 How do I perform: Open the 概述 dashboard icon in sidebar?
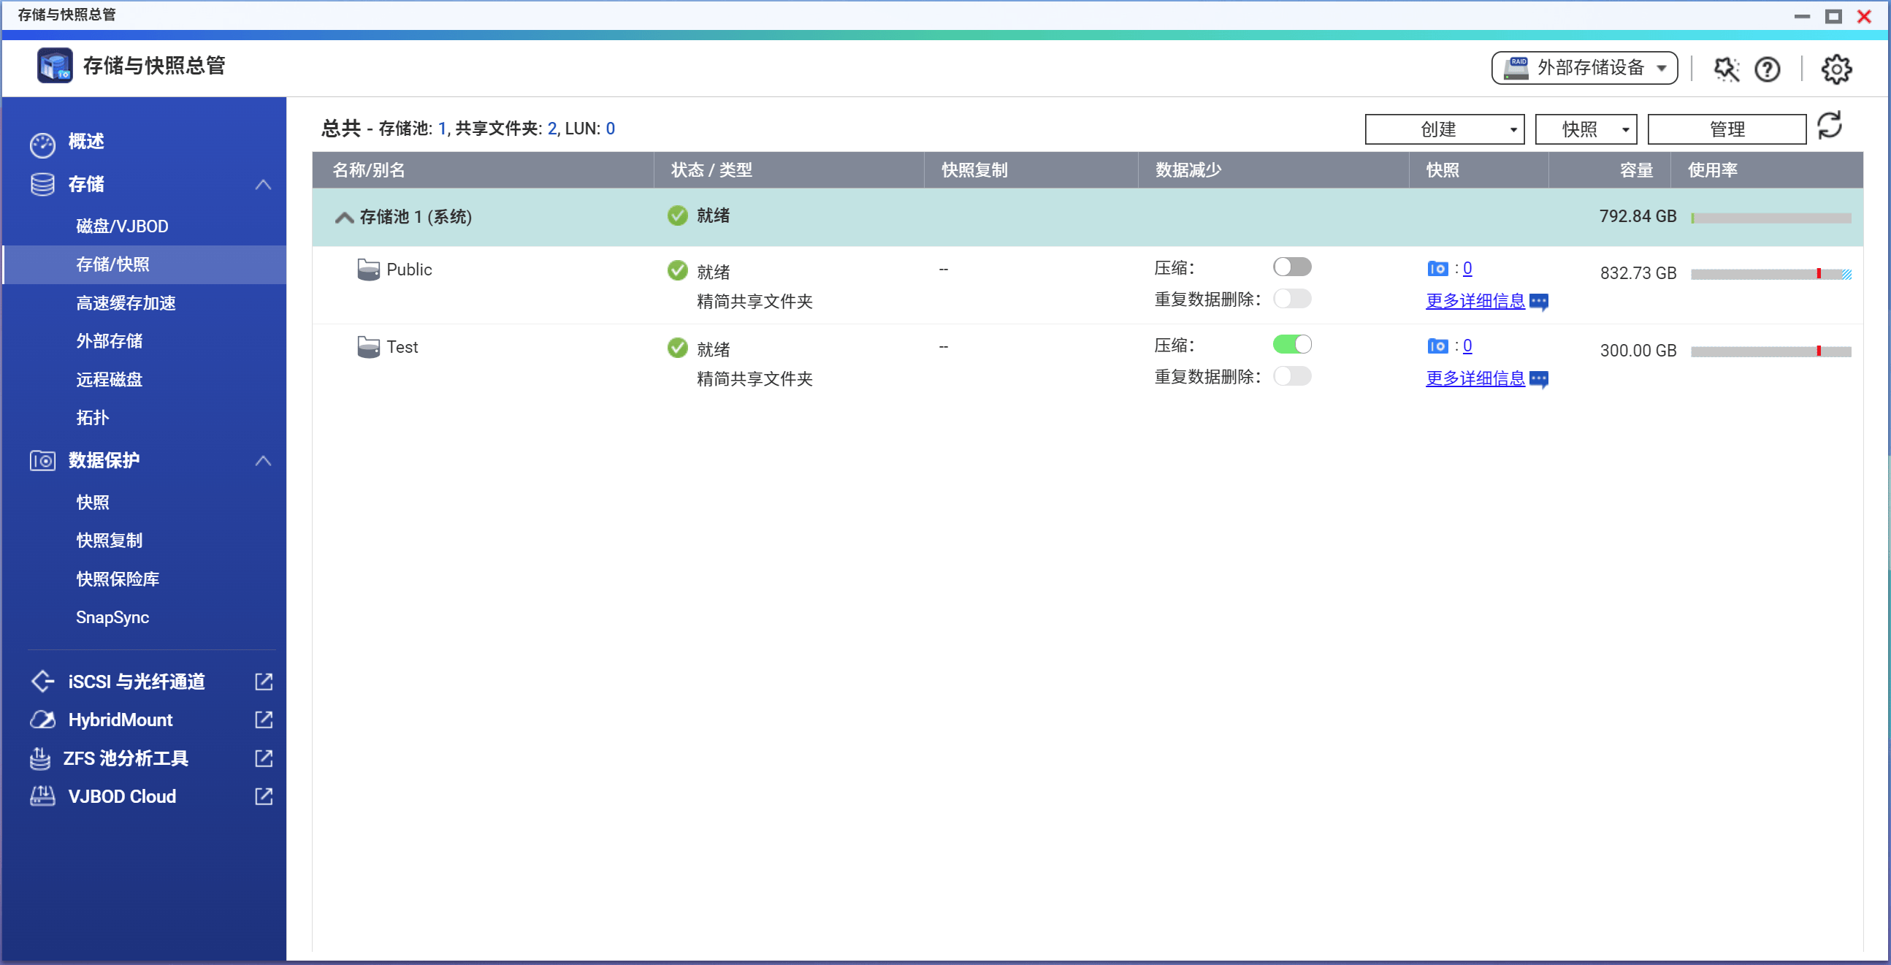coord(42,142)
